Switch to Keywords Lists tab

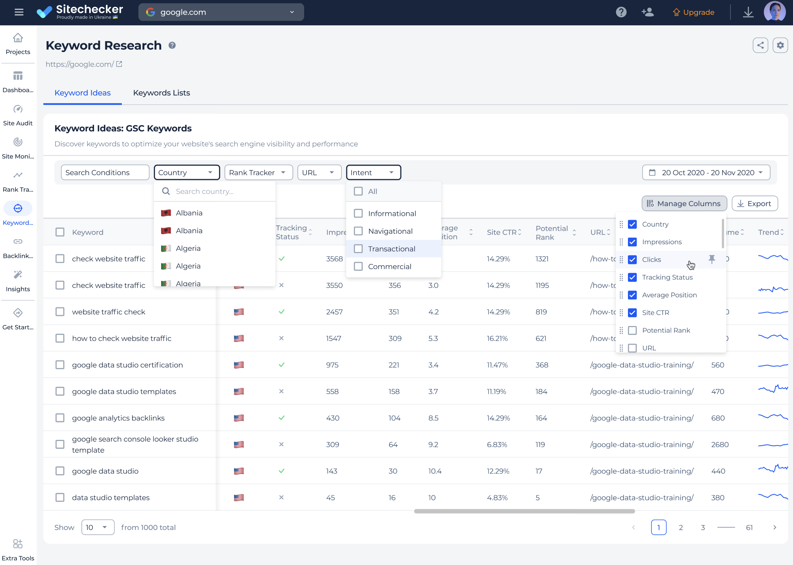162,93
